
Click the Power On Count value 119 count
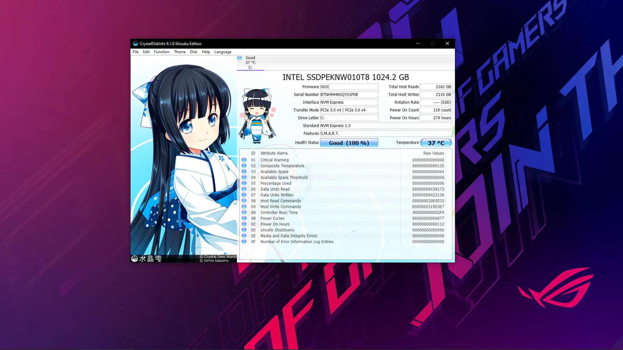(x=436, y=110)
